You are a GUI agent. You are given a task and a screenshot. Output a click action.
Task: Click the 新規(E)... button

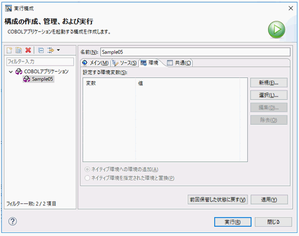coord(269,83)
